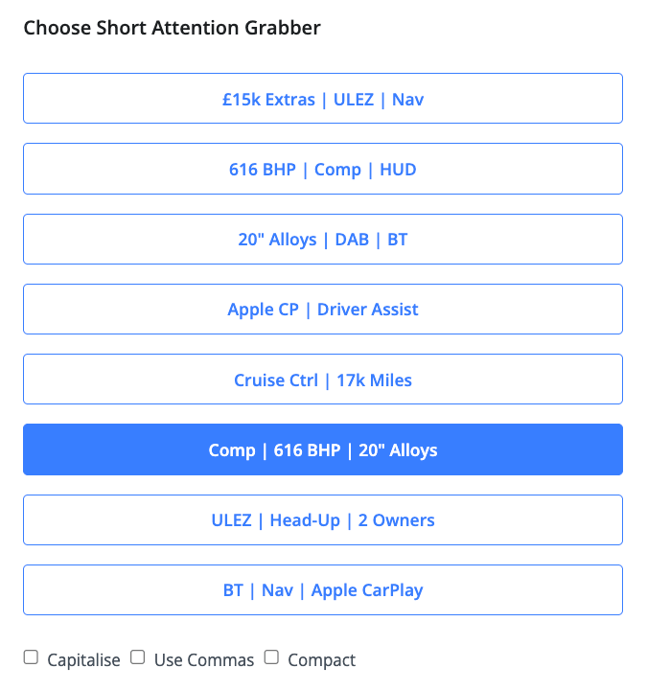Choose the grabber mentioning Driver Assist
Image resolution: width=647 pixels, height=691 pixels.
(323, 310)
